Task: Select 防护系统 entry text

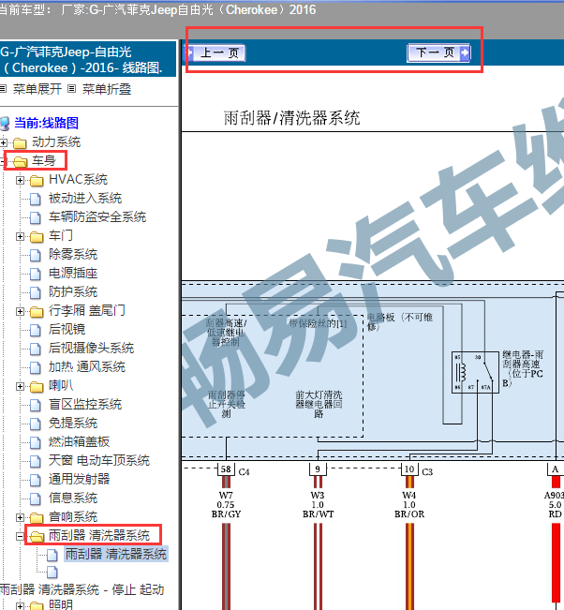Action: (73, 292)
